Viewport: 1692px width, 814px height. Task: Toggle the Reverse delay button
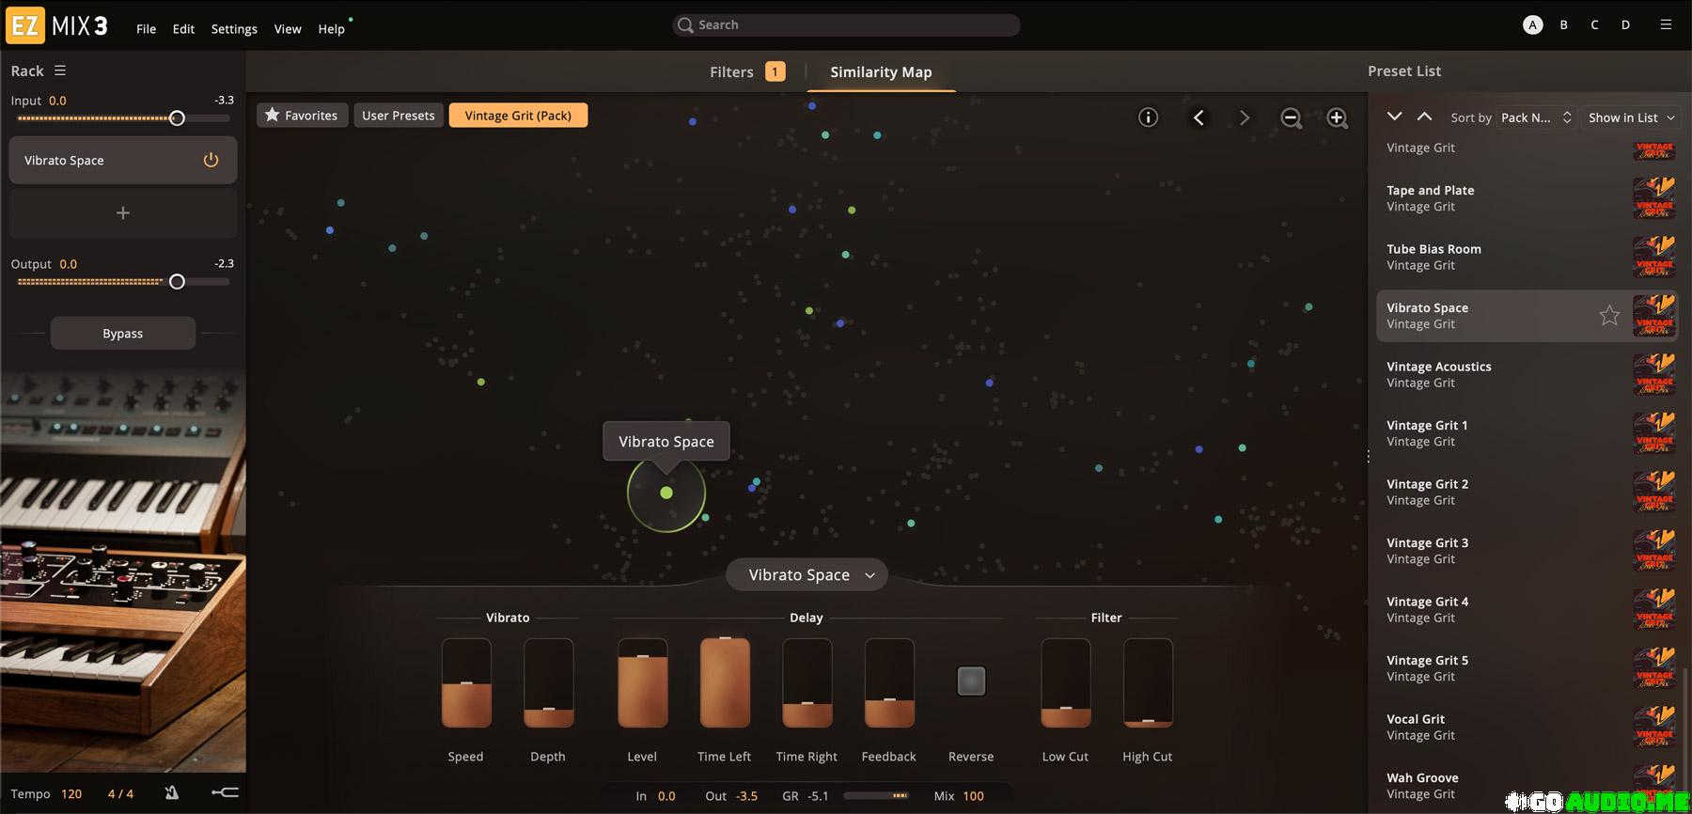tap(971, 681)
